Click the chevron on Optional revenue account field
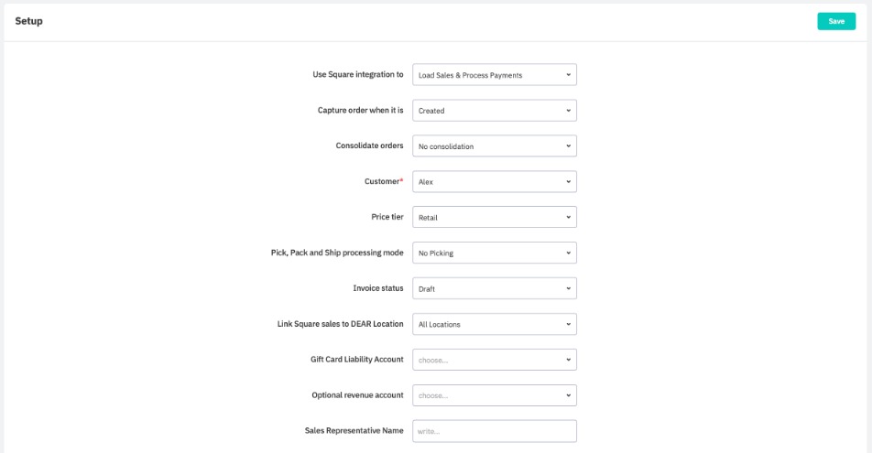This screenshot has width=872, height=453. click(568, 395)
